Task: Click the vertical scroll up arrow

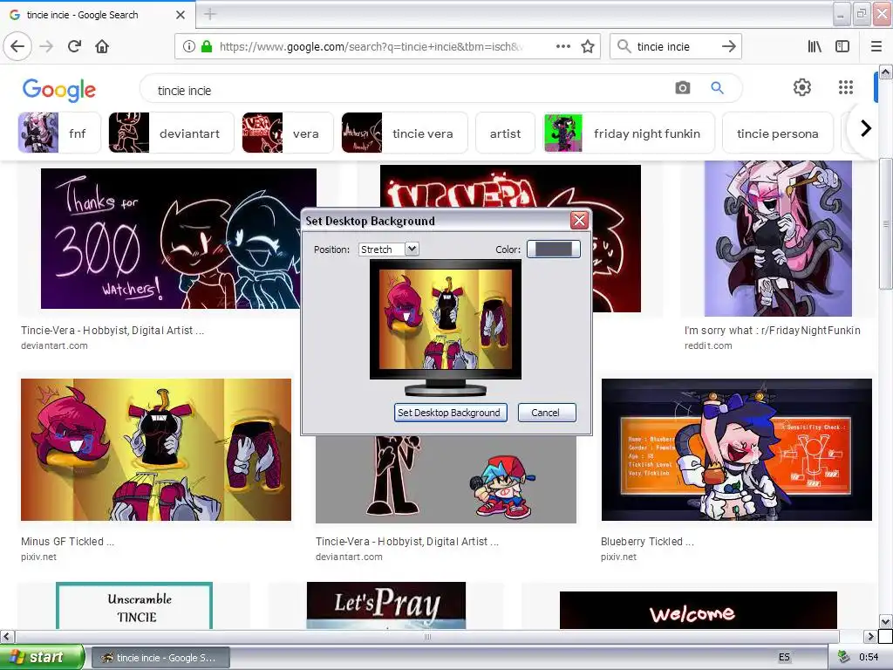Action: pyautogui.click(x=886, y=72)
